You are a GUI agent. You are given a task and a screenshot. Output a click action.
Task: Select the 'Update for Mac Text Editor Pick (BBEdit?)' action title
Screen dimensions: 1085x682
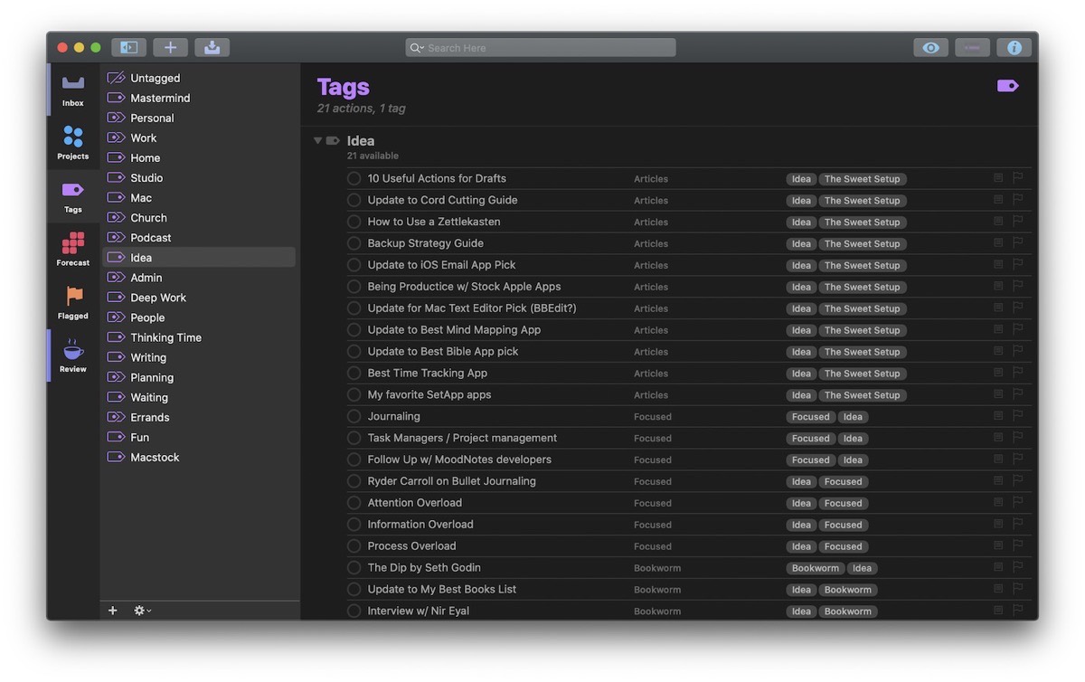coord(472,308)
